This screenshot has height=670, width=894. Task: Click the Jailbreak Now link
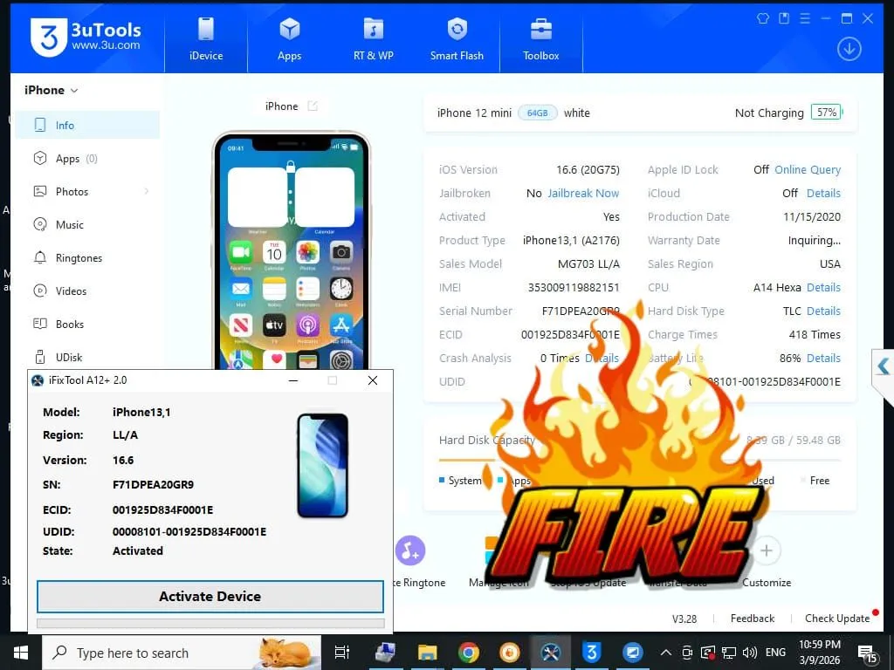tap(583, 194)
